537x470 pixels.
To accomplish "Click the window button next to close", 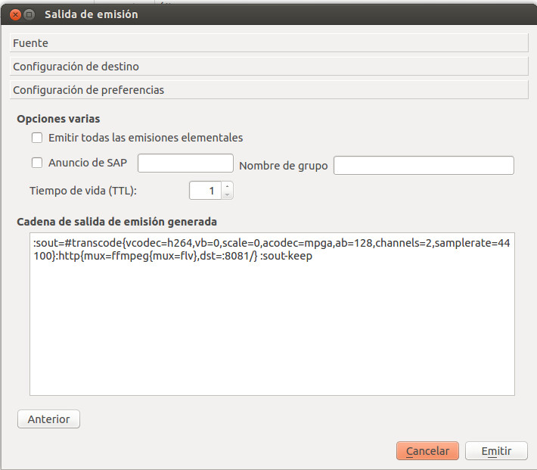I will point(29,14).
